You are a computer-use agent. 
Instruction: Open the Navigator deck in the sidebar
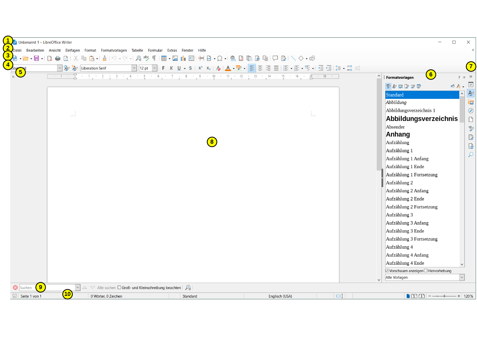[x=471, y=111]
